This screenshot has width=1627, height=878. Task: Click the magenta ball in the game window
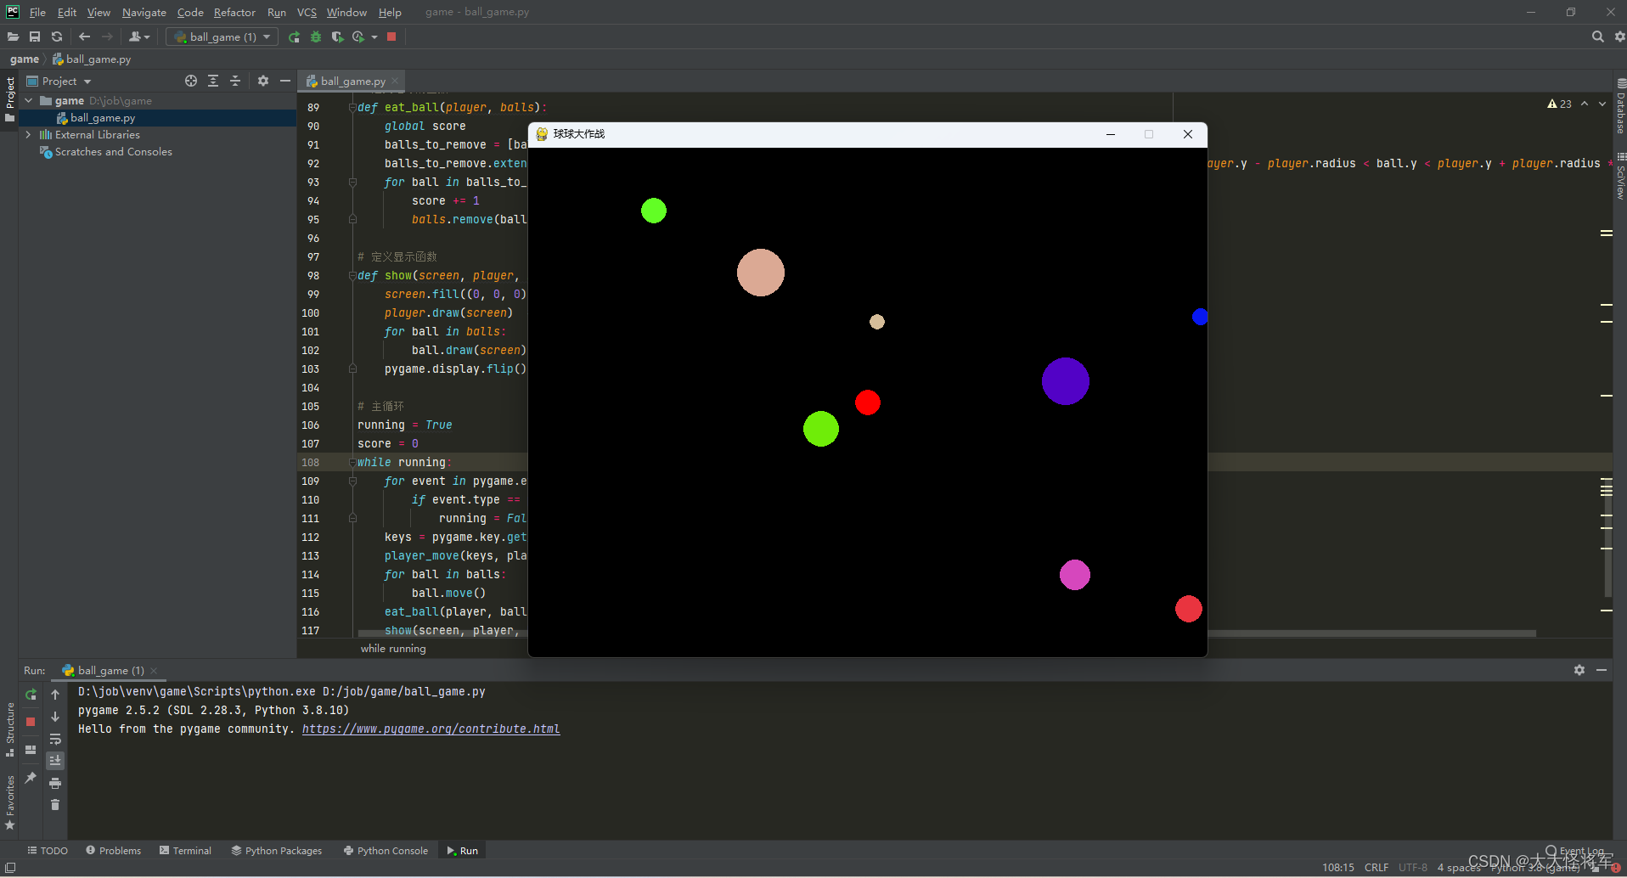point(1074,575)
